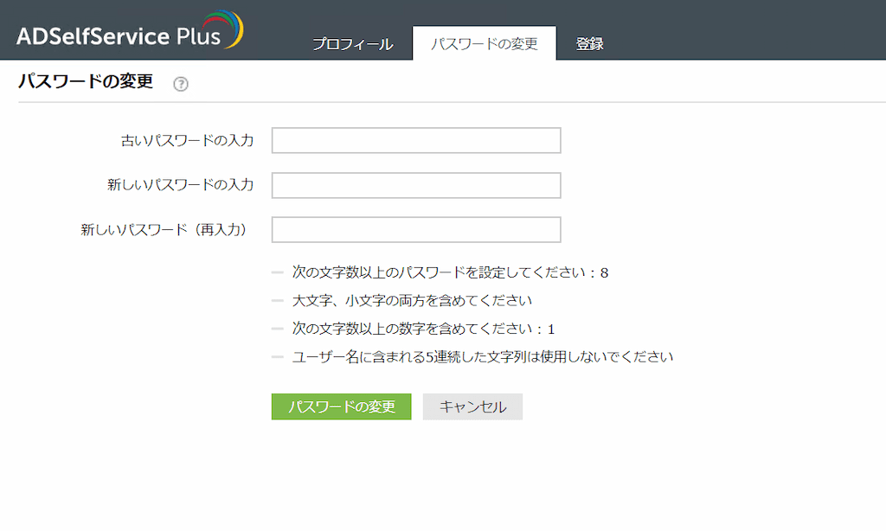
Task: Click the 古いパスワードの入力 label
Action: 187,140
